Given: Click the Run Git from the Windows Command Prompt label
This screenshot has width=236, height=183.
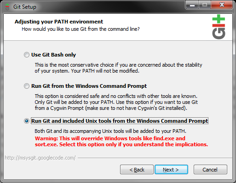Looking at the screenshot, I should coord(89,86).
